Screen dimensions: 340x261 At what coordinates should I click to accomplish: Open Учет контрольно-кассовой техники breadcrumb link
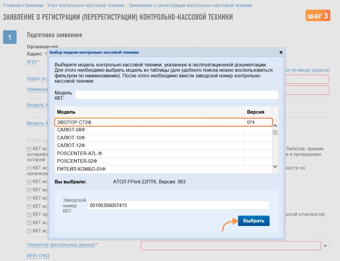point(86,5)
